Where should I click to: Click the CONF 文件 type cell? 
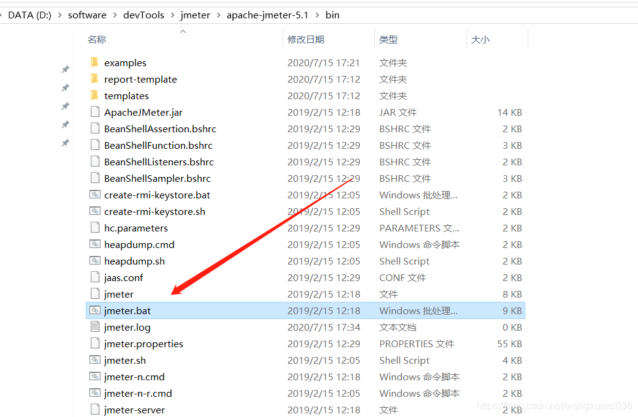[403, 277]
